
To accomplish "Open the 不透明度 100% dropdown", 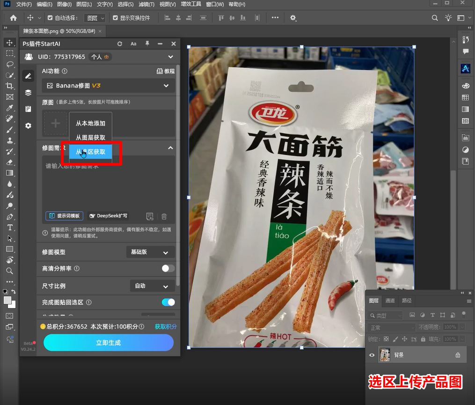I will click(x=462, y=327).
